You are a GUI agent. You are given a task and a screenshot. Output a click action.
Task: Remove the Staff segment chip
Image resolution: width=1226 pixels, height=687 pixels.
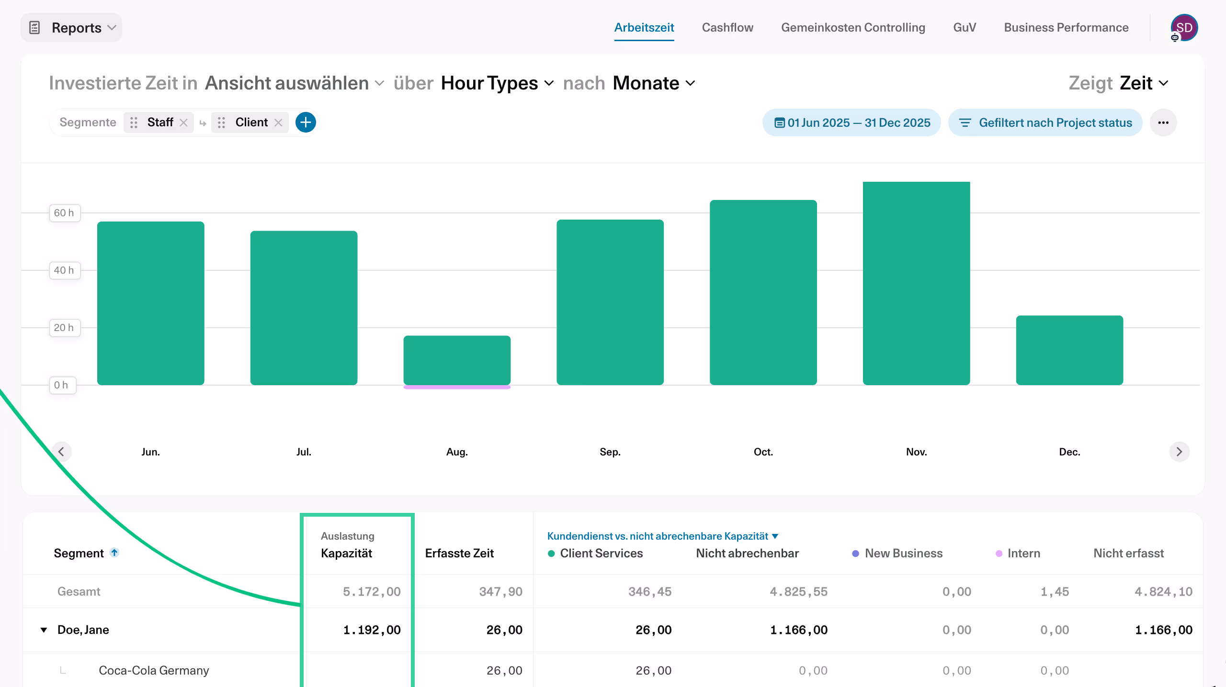(x=183, y=122)
